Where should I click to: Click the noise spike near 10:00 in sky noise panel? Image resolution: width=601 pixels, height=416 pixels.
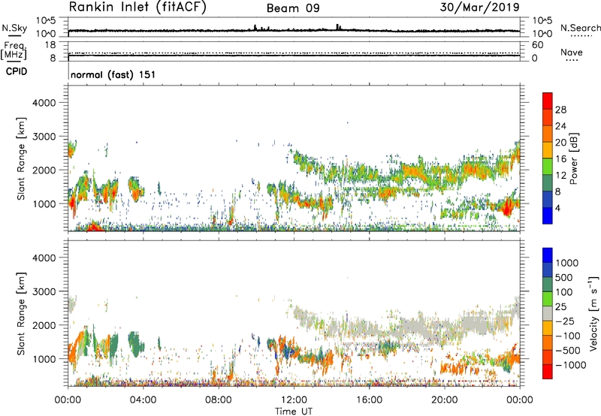(x=255, y=28)
